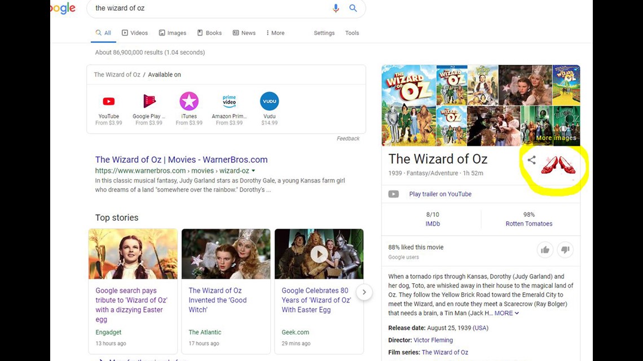The image size is (643, 361).
Task: Open the Engadget dizzying Easter egg story
Action: pos(131,305)
